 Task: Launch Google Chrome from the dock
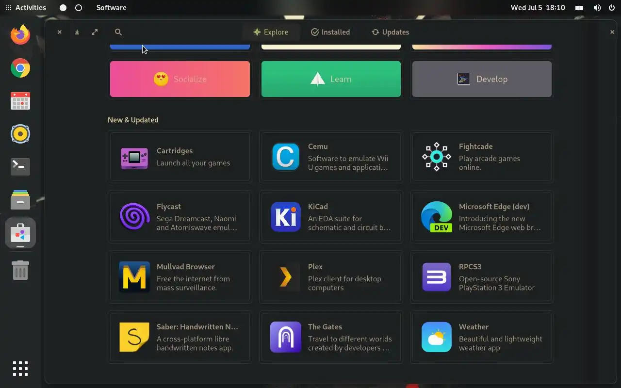click(x=20, y=68)
